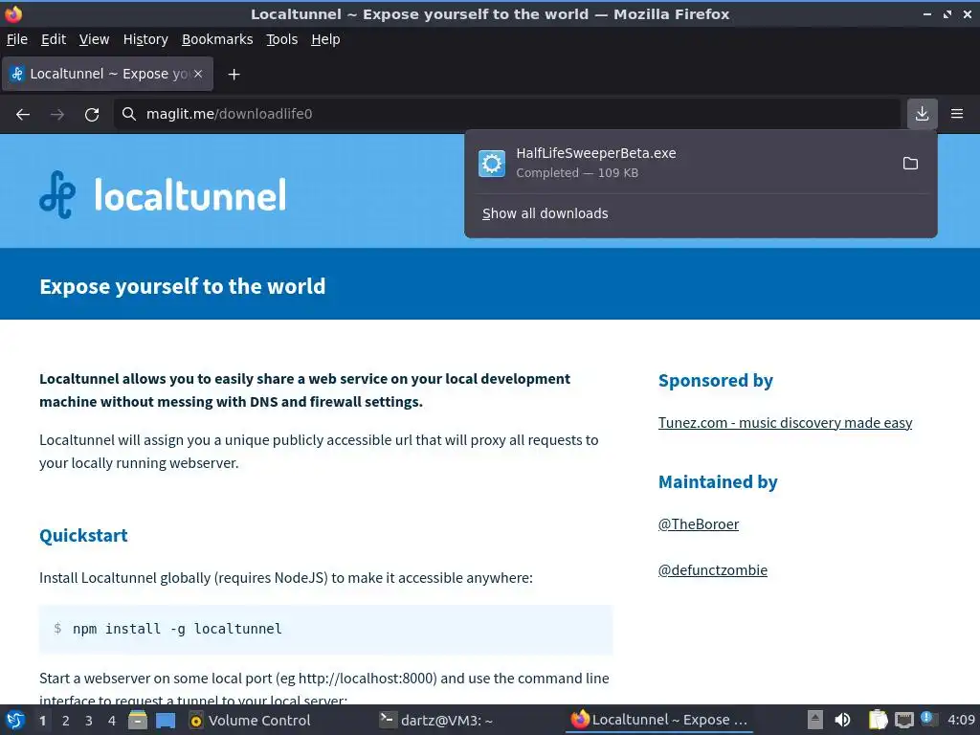Open the clipboard tray icon
This screenshot has width=980, height=735.
pos(879,720)
